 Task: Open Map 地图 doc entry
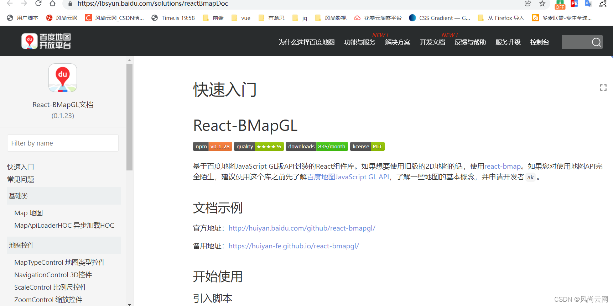coord(28,213)
